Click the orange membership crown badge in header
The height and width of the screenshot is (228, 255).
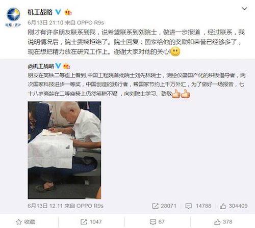pos(68,12)
